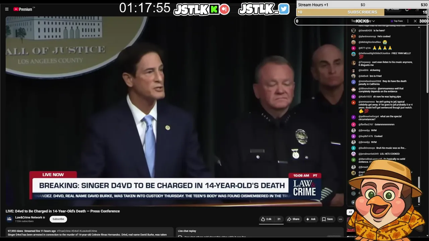Click @datboit 'bro is Fried' message

pyautogui.click(x=375, y=76)
